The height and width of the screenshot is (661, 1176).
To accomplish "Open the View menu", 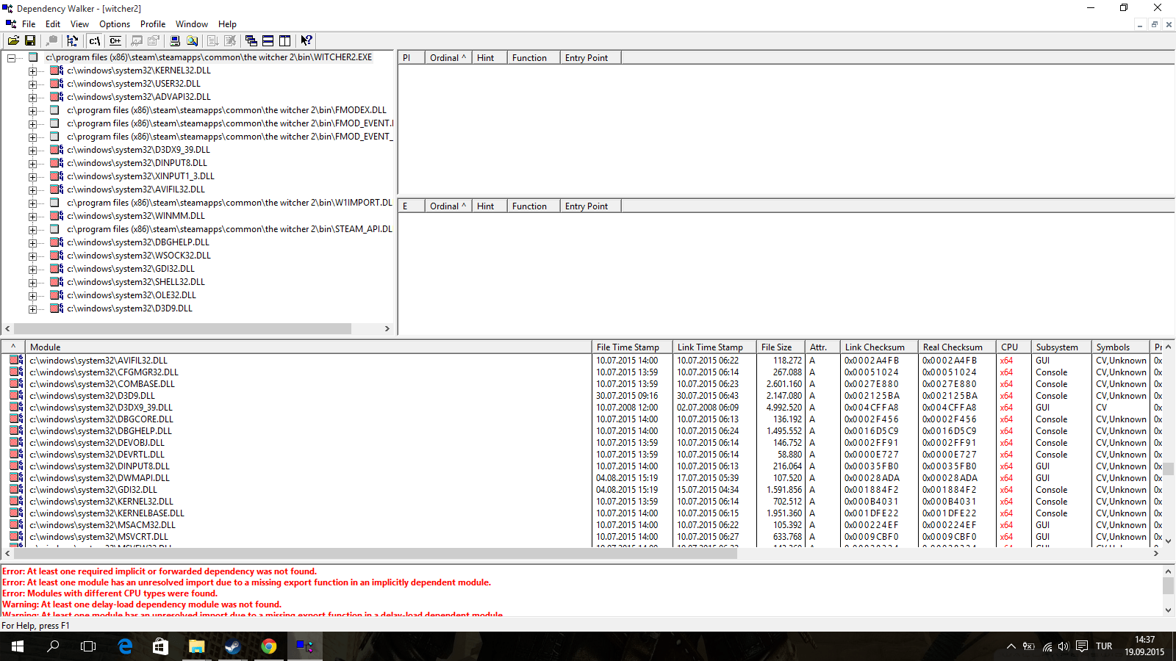I will tap(79, 24).
